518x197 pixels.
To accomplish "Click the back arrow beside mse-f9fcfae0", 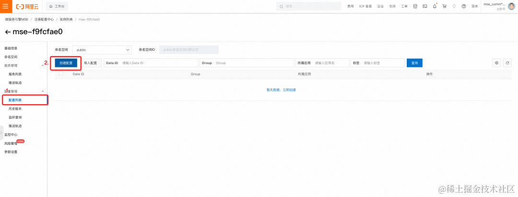I will tap(8, 32).
